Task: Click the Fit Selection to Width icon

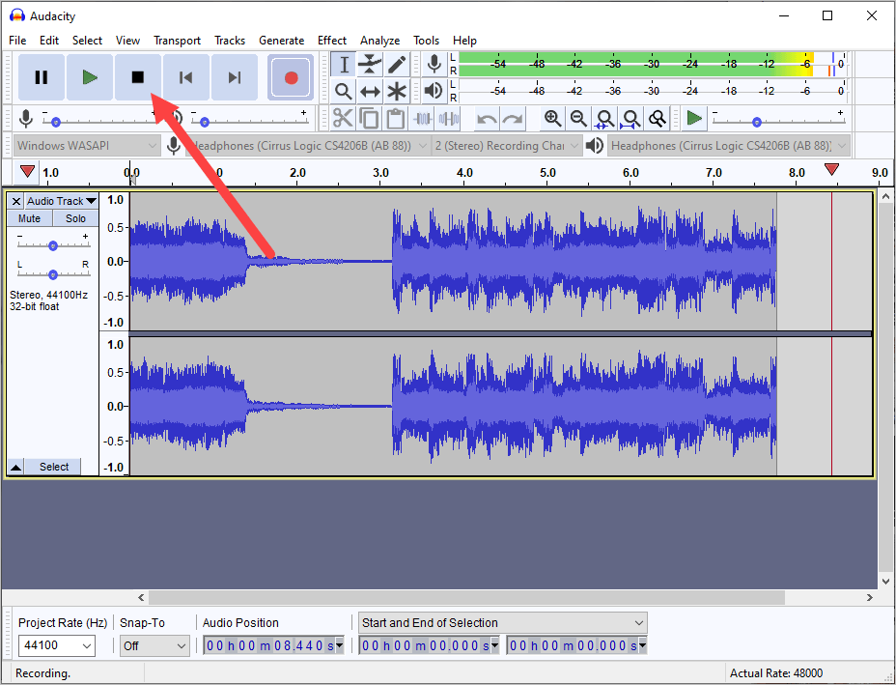Action: coord(604,119)
